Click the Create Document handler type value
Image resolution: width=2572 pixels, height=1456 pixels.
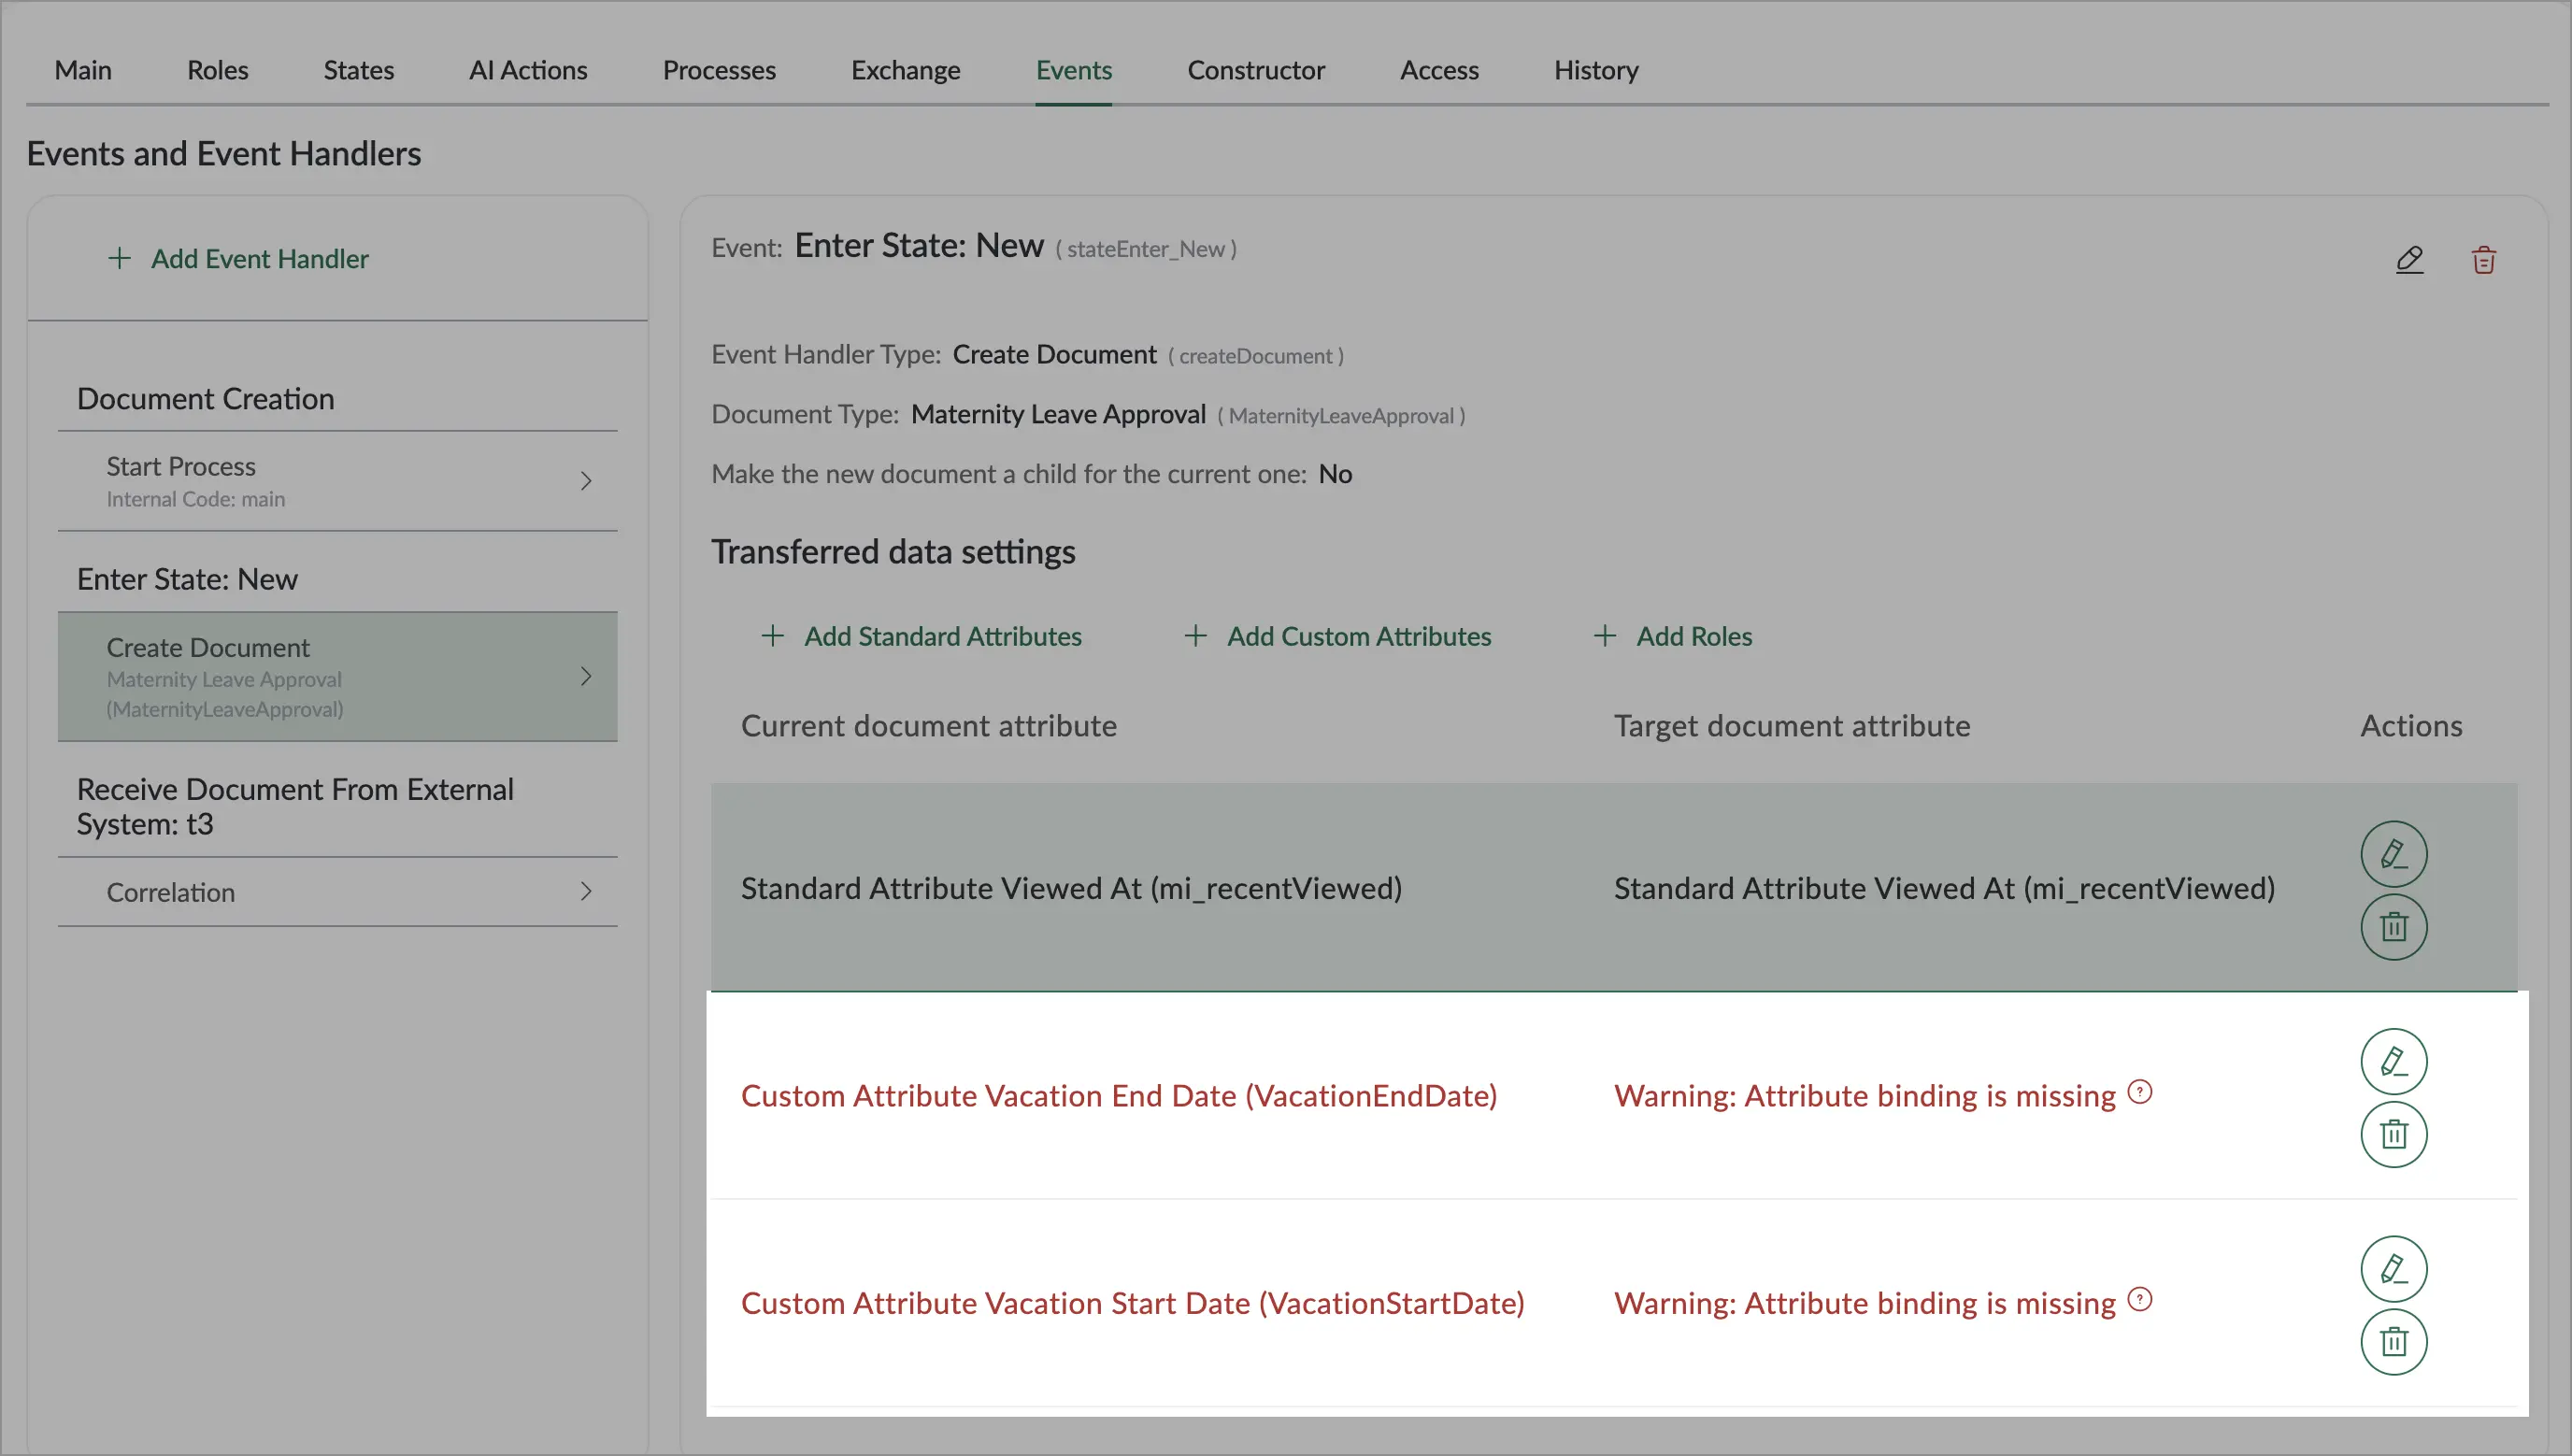[x=1054, y=354]
